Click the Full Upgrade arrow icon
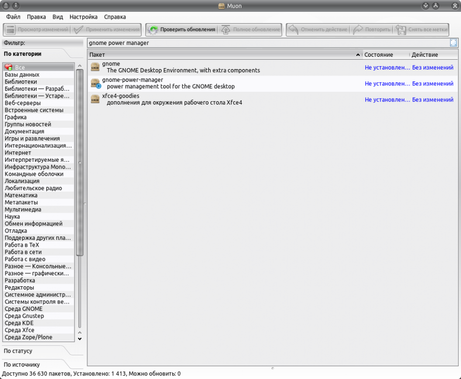Image resolution: width=461 pixels, height=379 pixels. pyautogui.click(x=226, y=30)
